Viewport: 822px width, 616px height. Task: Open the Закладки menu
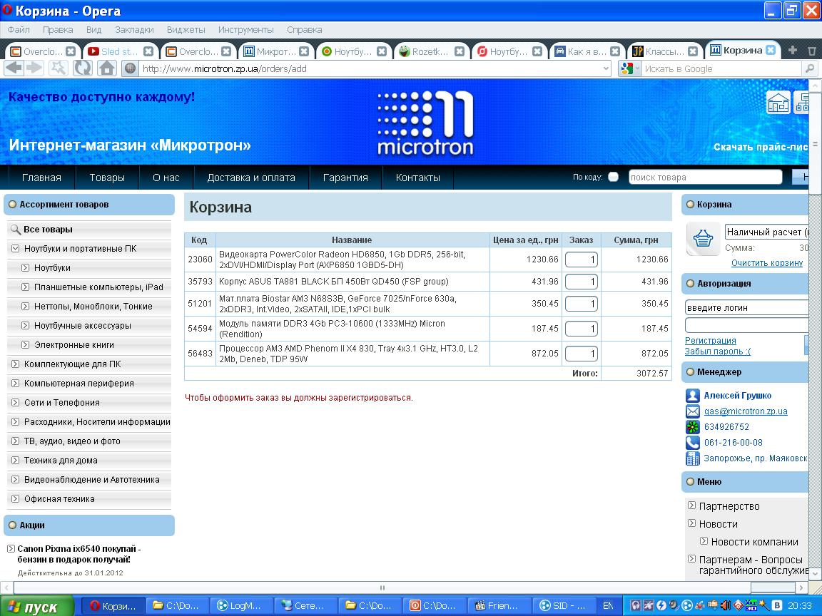[x=134, y=30]
